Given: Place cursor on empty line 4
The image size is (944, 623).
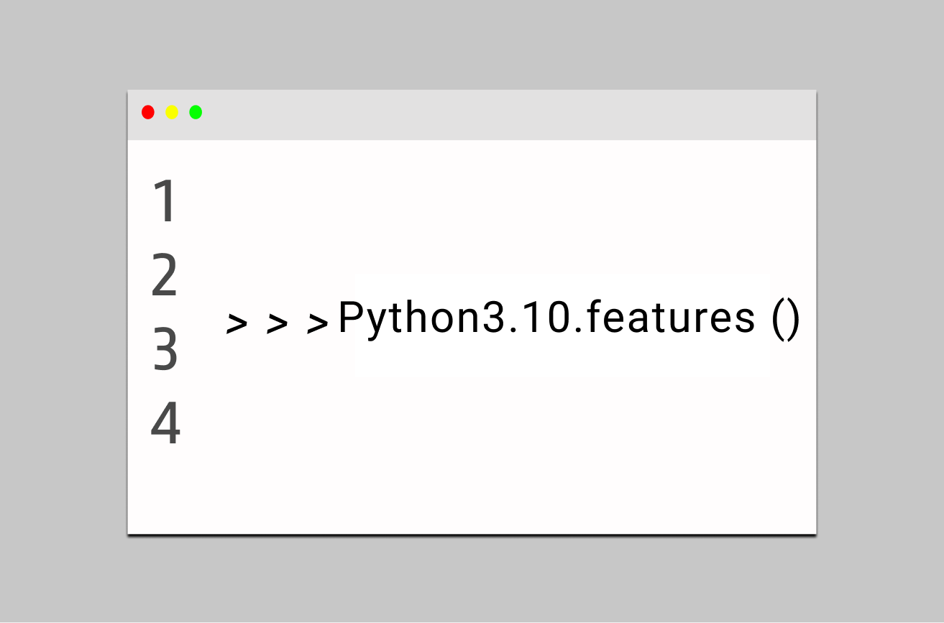Looking at the screenshot, I should click(x=467, y=423).
